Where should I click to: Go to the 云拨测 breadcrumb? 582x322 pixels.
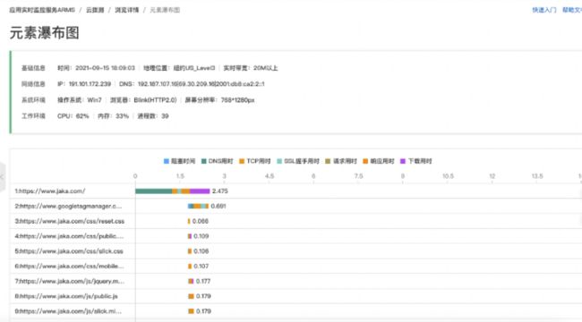(95, 10)
